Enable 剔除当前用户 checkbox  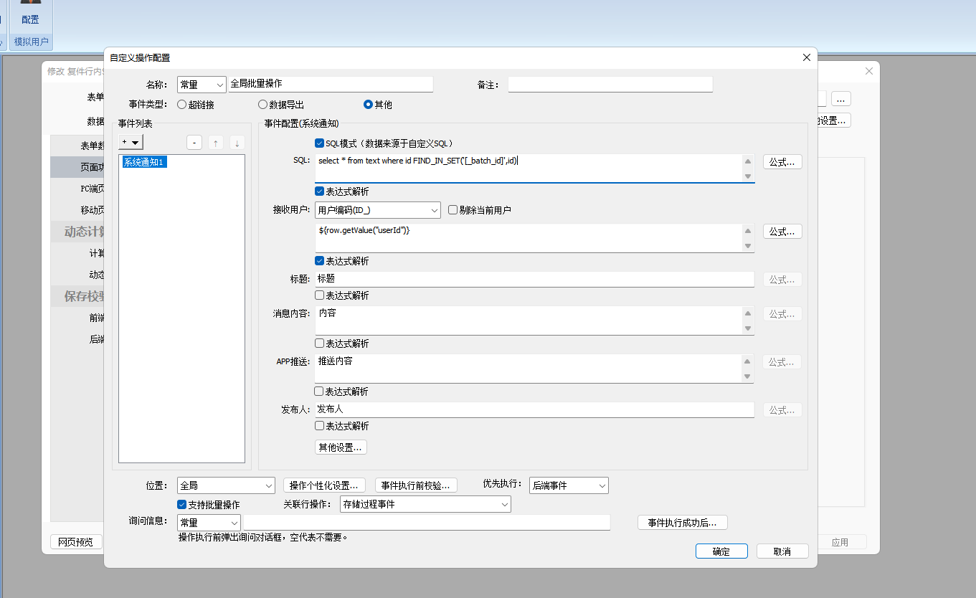click(453, 210)
